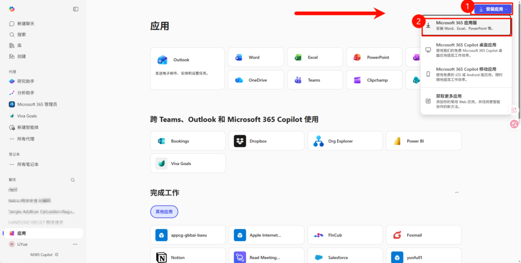This screenshot has height=263, width=521.
Task: Open the Dropbox app tile
Action: tap(267, 141)
